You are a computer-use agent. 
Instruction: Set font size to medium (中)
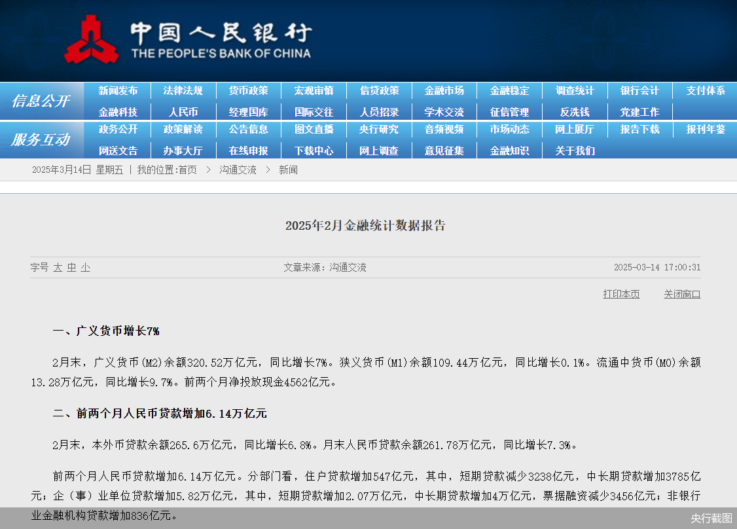tap(71, 268)
